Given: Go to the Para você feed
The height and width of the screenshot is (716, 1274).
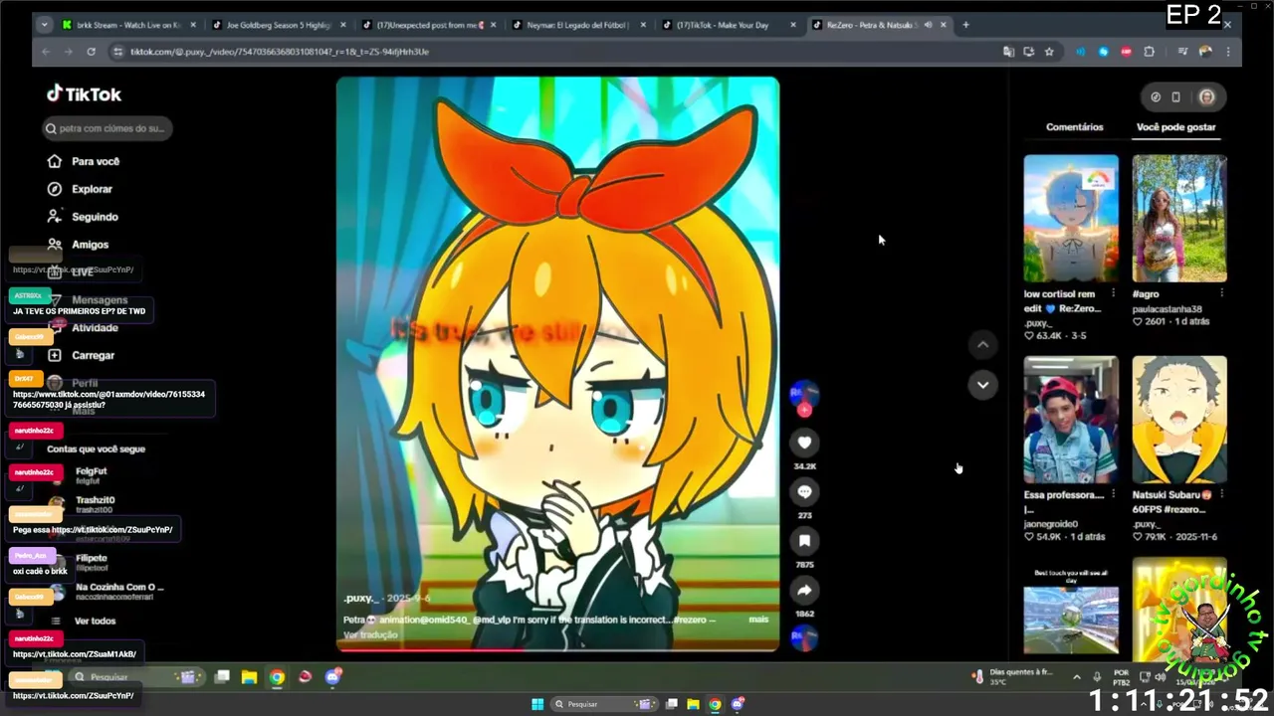Looking at the screenshot, I should 84,161.
